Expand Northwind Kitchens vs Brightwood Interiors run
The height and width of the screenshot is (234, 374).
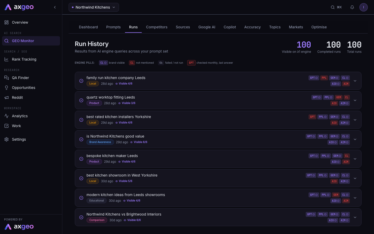coord(355,217)
